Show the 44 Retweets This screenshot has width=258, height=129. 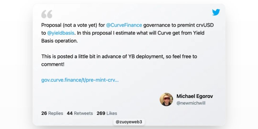tap(80, 113)
